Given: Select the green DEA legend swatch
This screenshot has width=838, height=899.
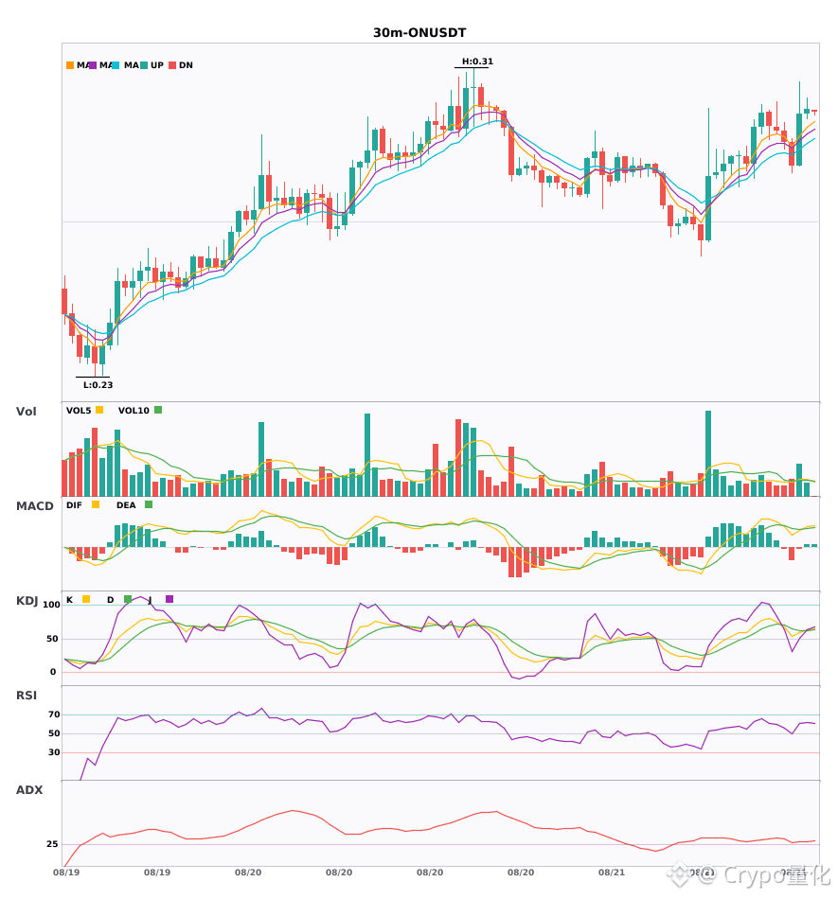Looking at the screenshot, I should click(x=149, y=504).
